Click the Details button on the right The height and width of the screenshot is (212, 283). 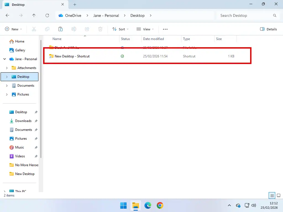[268, 29]
